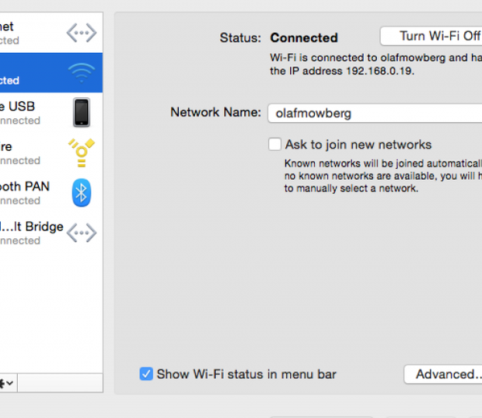This screenshot has height=418, width=482.
Task: Open the Network Name olafmowberg dropdown
Action: click(x=375, y=114)
